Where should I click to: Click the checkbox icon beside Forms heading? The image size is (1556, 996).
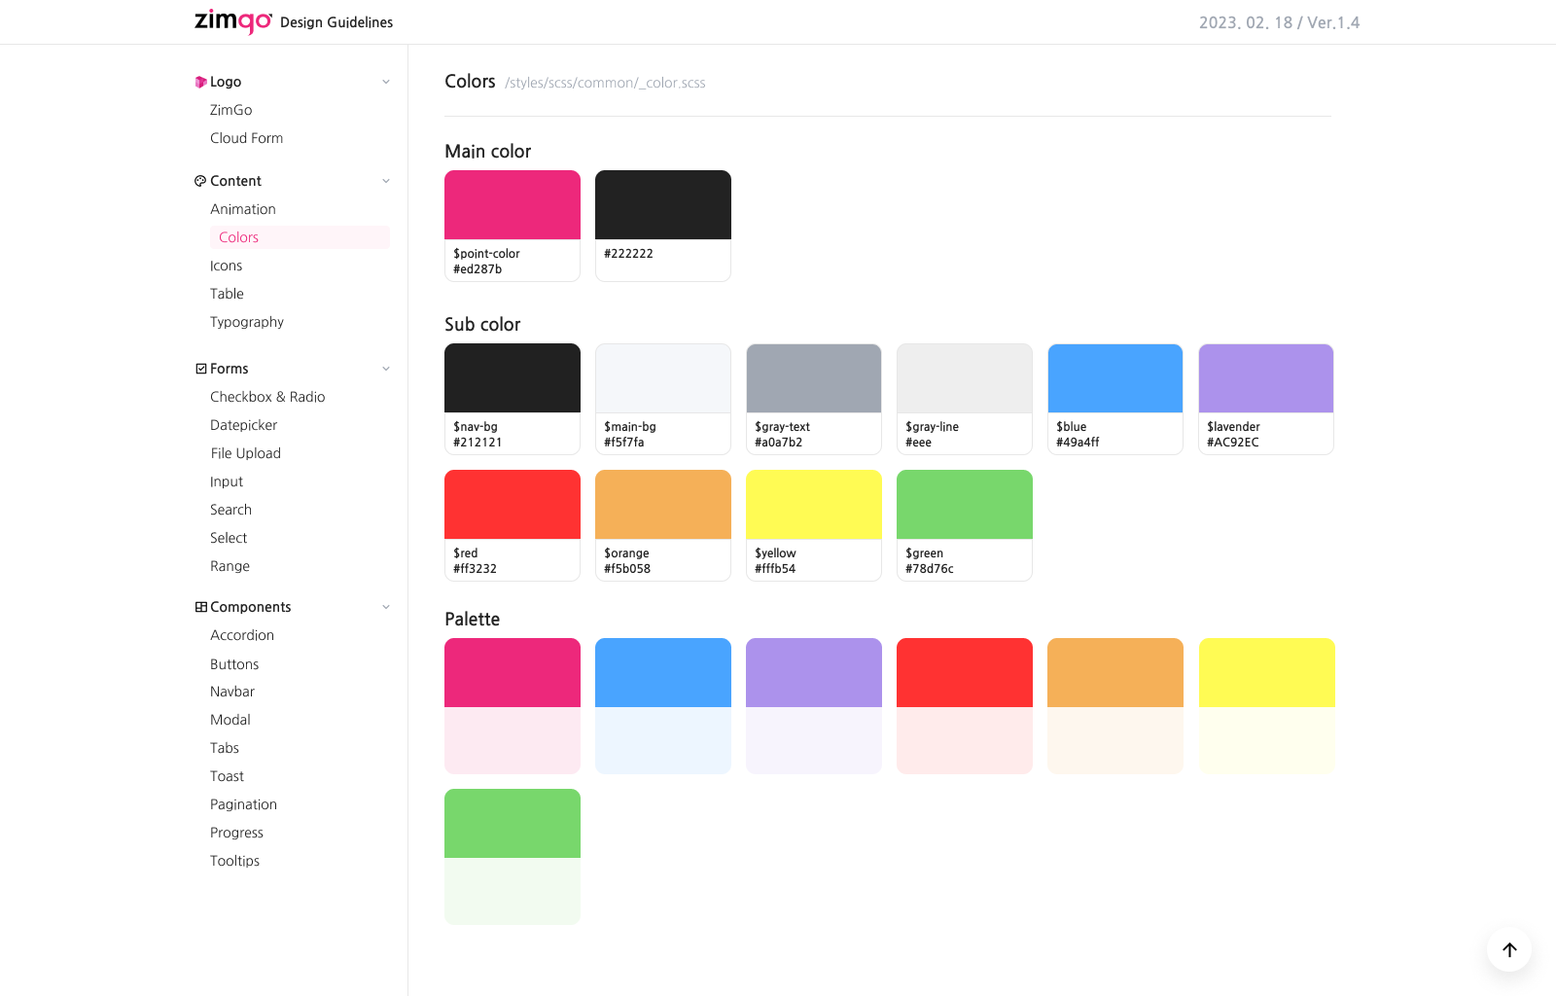pos(199,368)
